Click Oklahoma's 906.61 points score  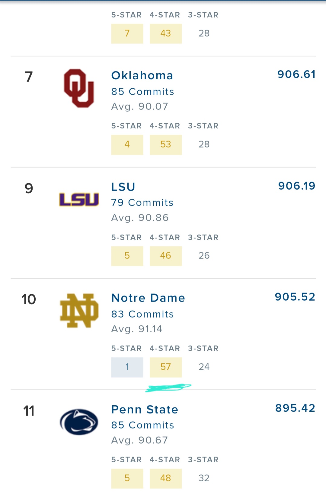coord(296,74)
